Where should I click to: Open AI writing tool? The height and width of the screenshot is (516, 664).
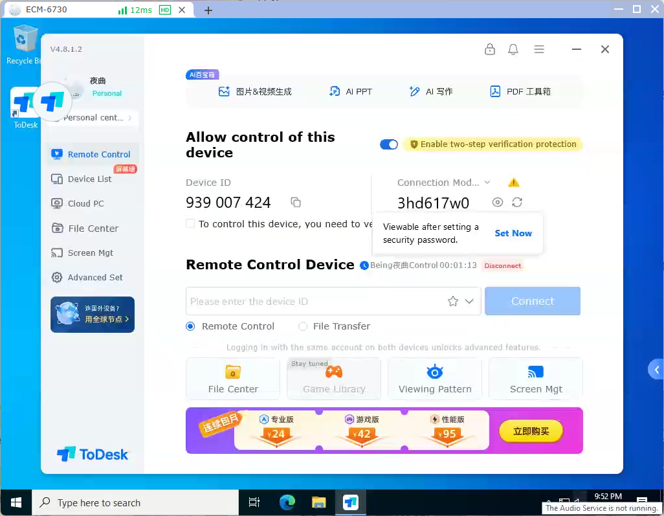[430, 91]
